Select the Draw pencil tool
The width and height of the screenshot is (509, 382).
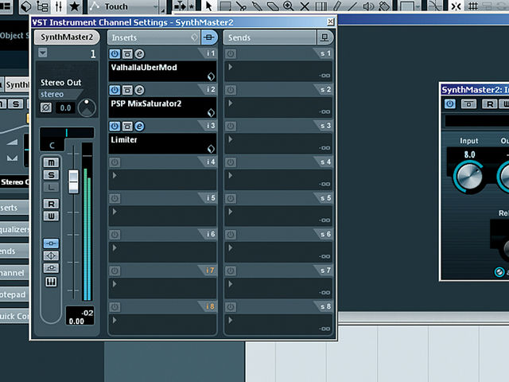[337, 6]
